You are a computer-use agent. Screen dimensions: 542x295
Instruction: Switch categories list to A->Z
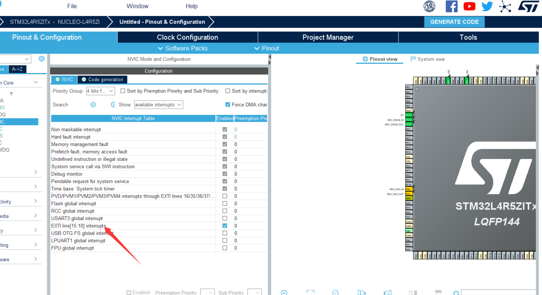tap(17, 69)
